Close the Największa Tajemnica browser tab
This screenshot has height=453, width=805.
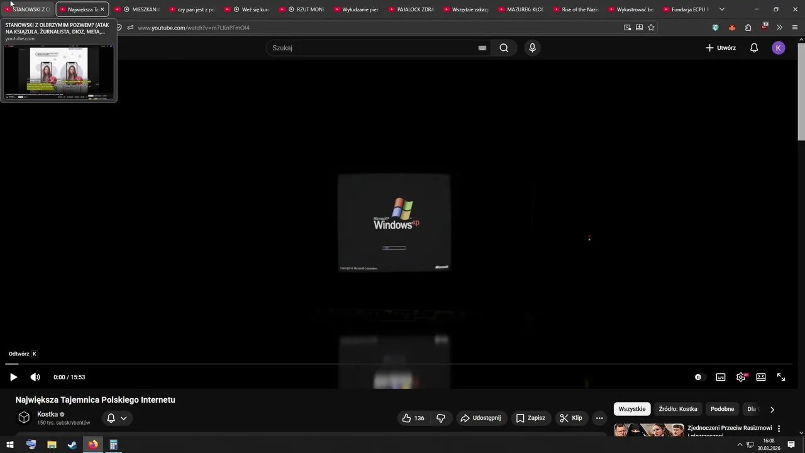pos(102,9)
